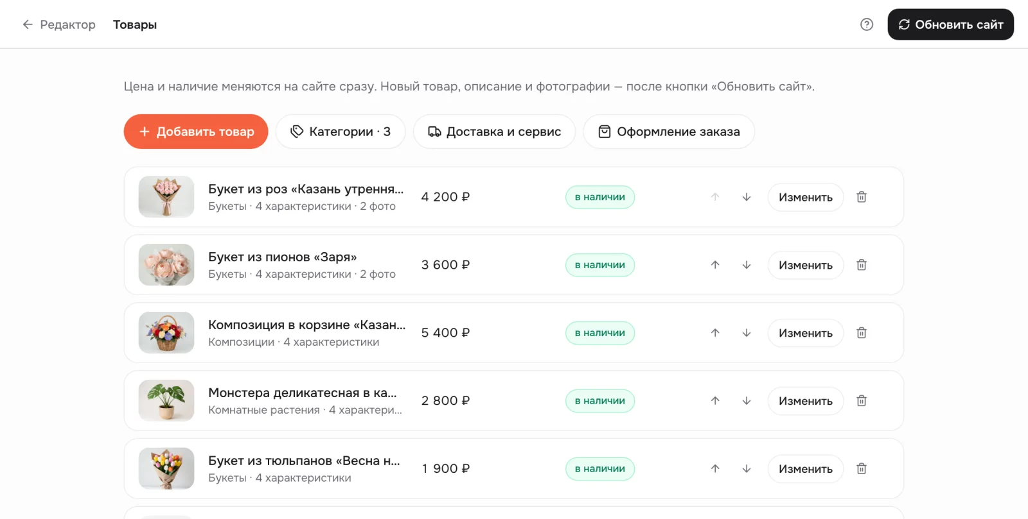Image resolution: width=1028 pixels, height=519 pixels.
Task: Toggle availability badge of rose bouquet
Action: click(600, 197)
